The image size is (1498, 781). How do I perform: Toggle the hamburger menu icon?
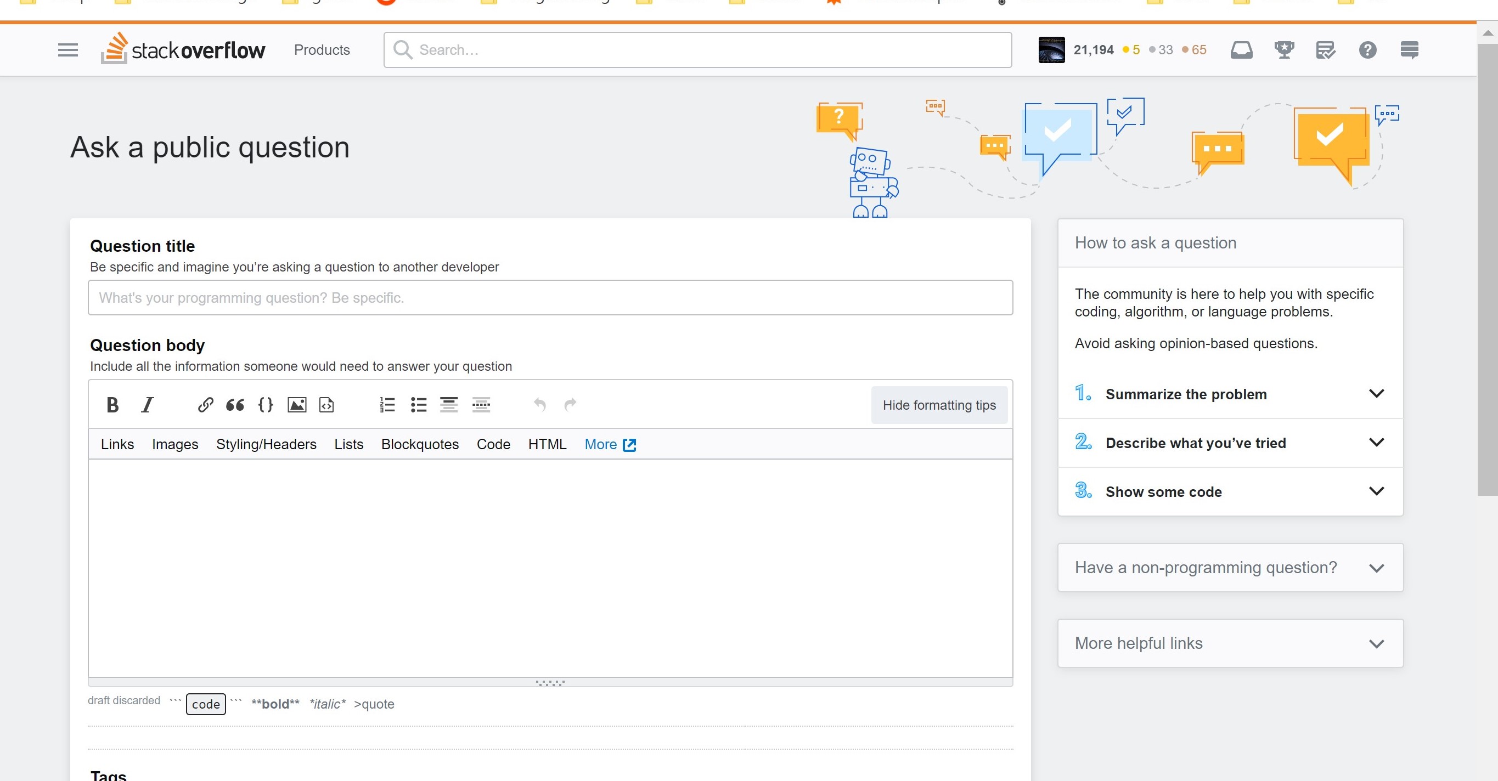tap(67, 48)
